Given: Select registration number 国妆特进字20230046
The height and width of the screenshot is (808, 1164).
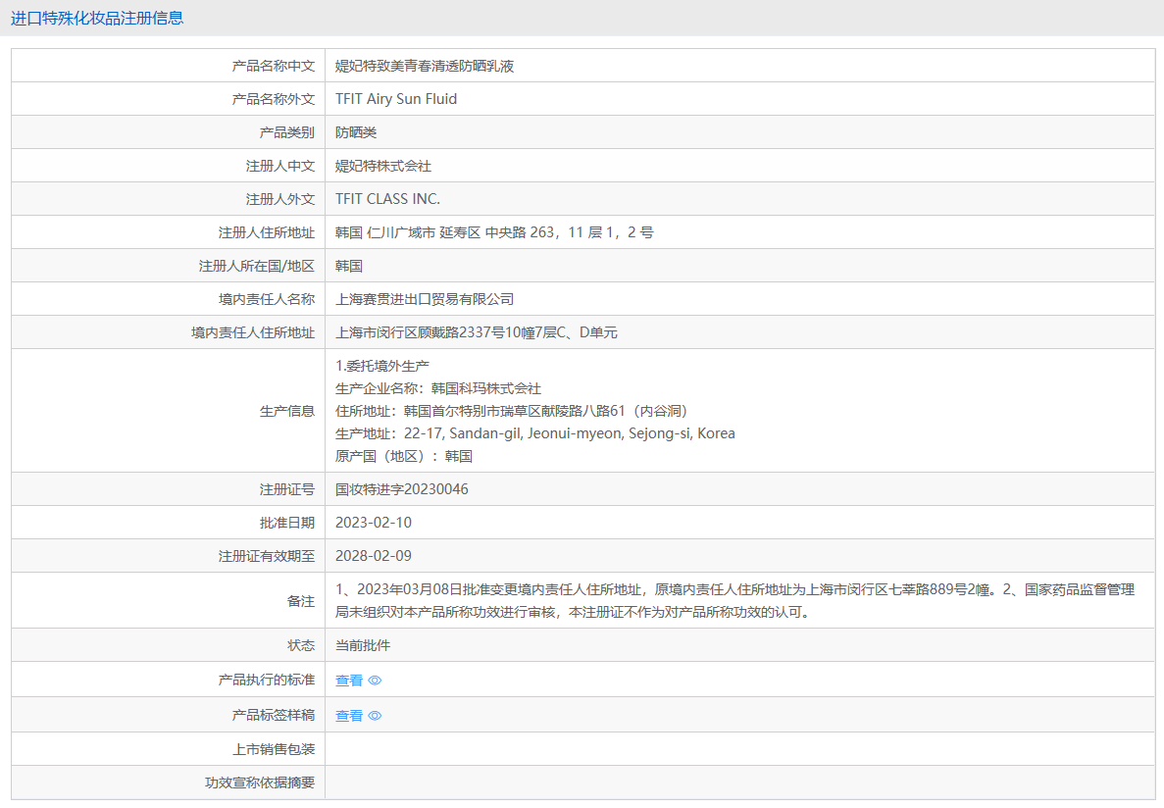Looking at the screenshot, I should (x=402, y=489).
